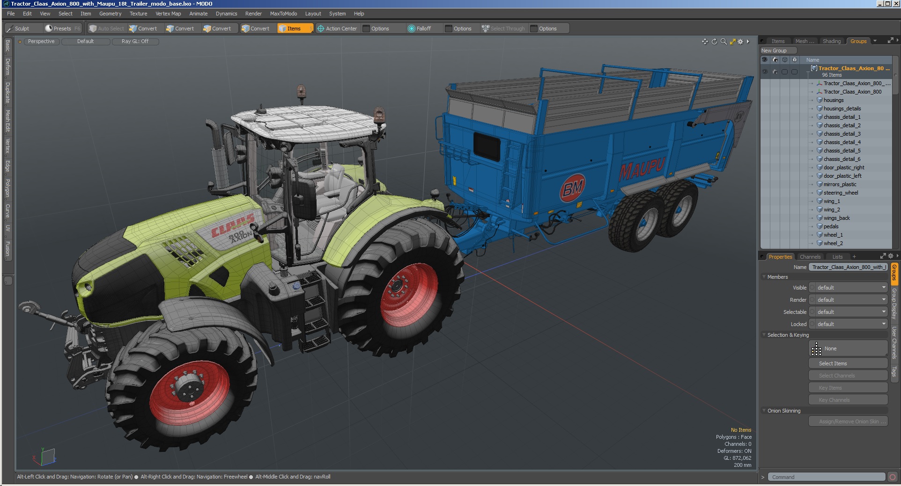This screenshot has width=901, height=486.
Task: Open the Selectable dropdown
Action: pyautogui.click(x=849, y=312)
